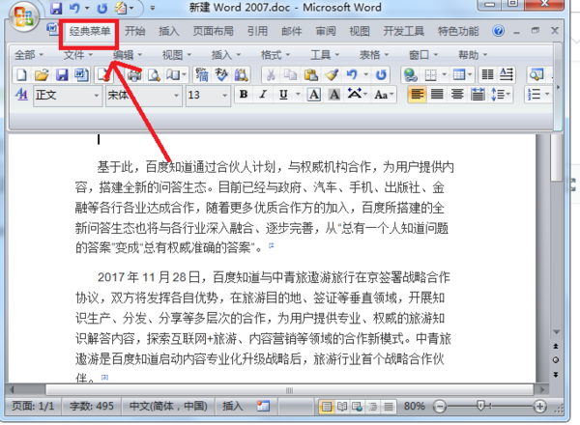Switch to the 开始 tab
Screen dimensions: 580x425
[134, 31]
